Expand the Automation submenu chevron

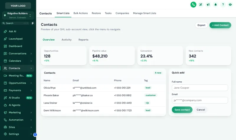[31, 120]
